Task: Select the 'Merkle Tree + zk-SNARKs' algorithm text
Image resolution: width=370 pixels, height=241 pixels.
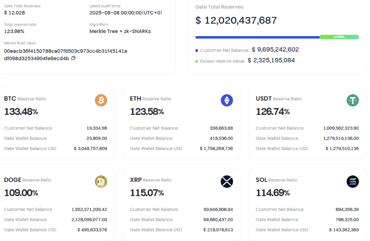Action: pos(120,32)
